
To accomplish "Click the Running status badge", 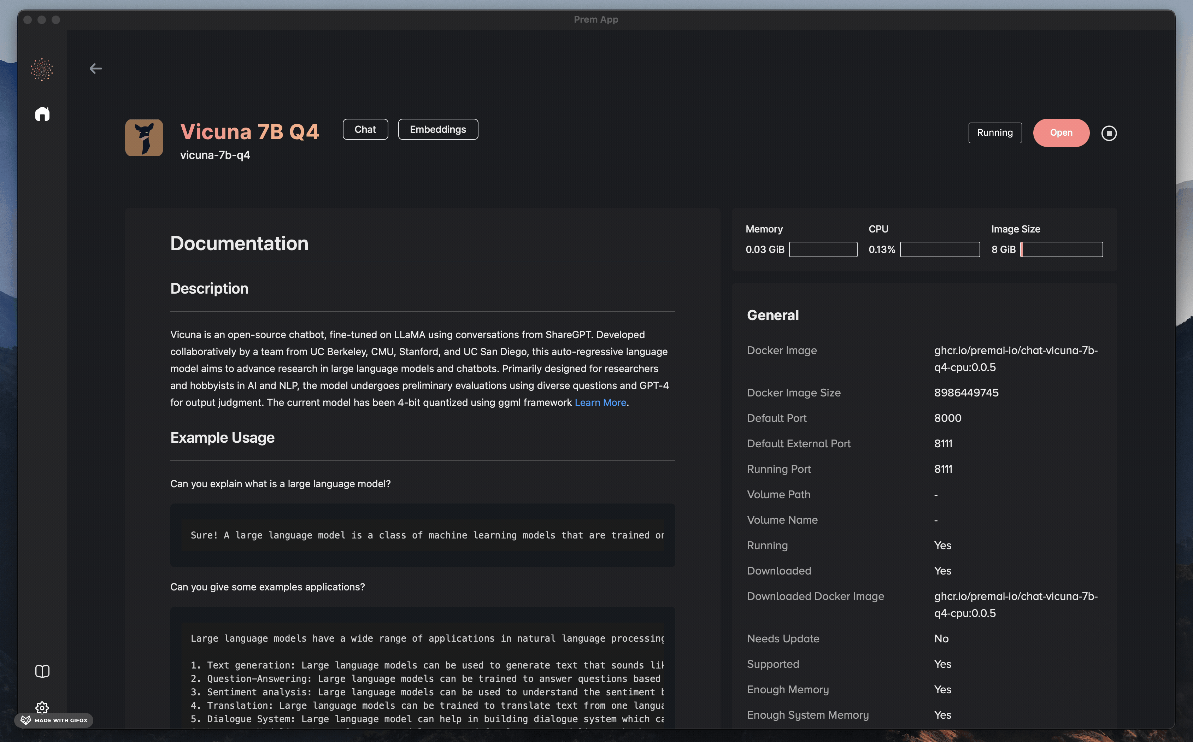I will (995, 133).
